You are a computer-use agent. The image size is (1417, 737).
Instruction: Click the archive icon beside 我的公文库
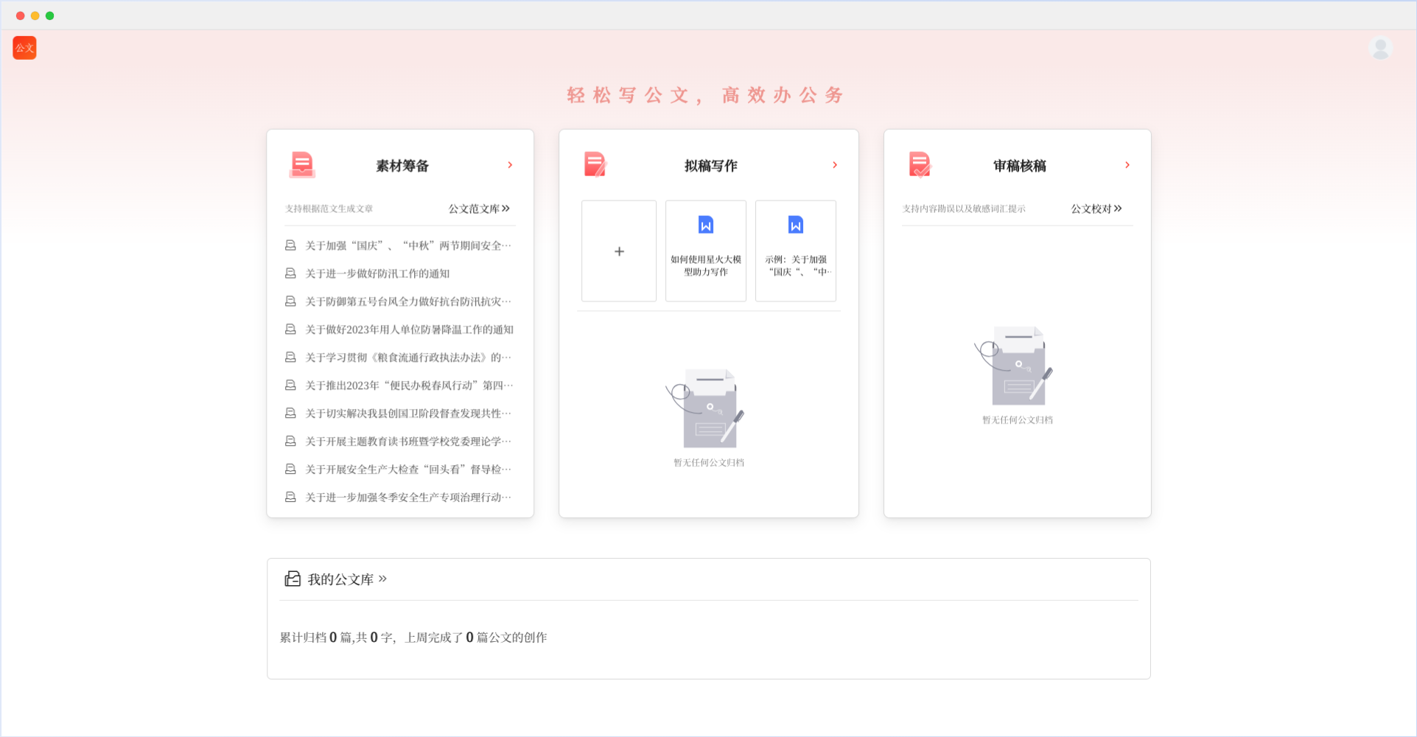(x=292, y=579)
